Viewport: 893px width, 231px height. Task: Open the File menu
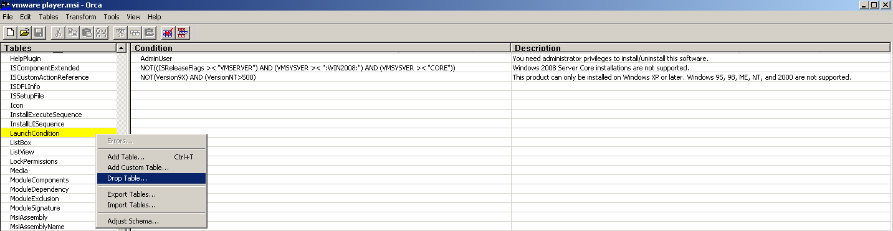[x=7, y=17]
